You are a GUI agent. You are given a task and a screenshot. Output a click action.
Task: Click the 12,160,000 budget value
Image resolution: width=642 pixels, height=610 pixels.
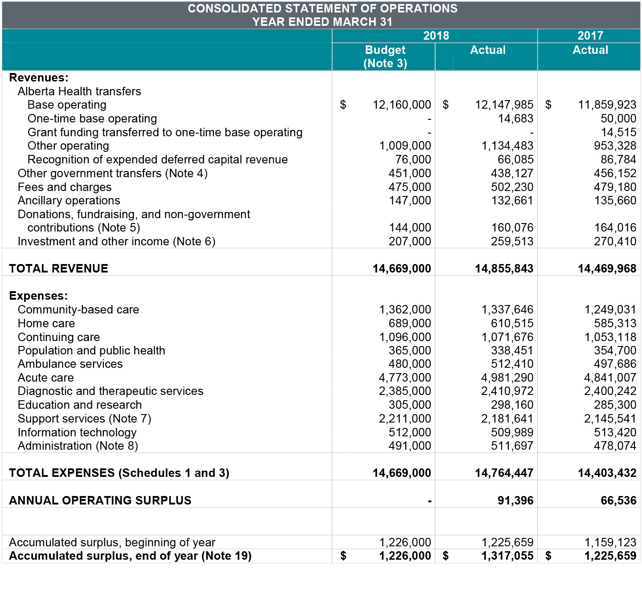(402, 105)
